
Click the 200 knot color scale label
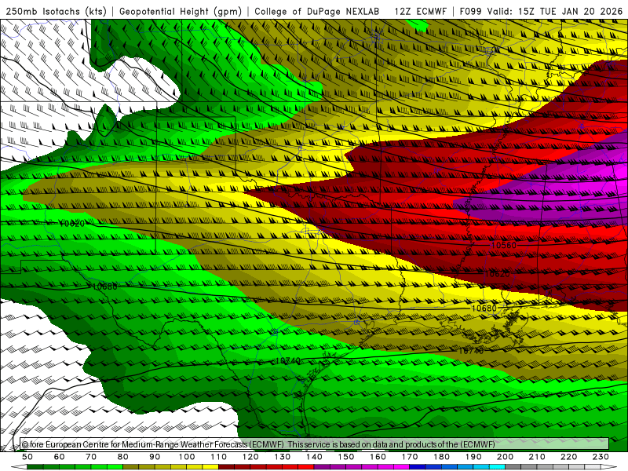click(505, 457)
